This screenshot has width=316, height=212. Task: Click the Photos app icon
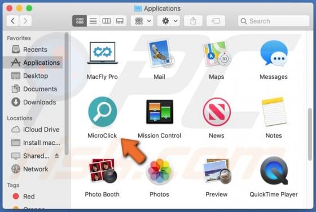coord(160,171)
